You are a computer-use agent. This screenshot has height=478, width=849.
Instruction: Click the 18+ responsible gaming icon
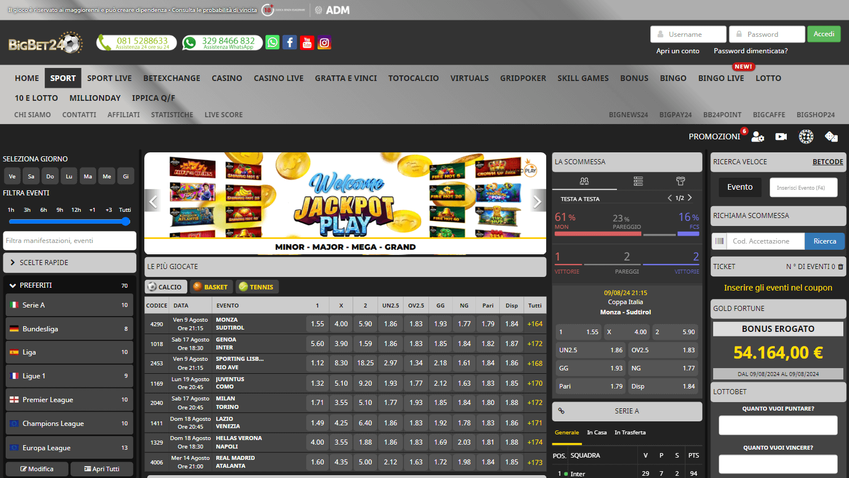268,10
